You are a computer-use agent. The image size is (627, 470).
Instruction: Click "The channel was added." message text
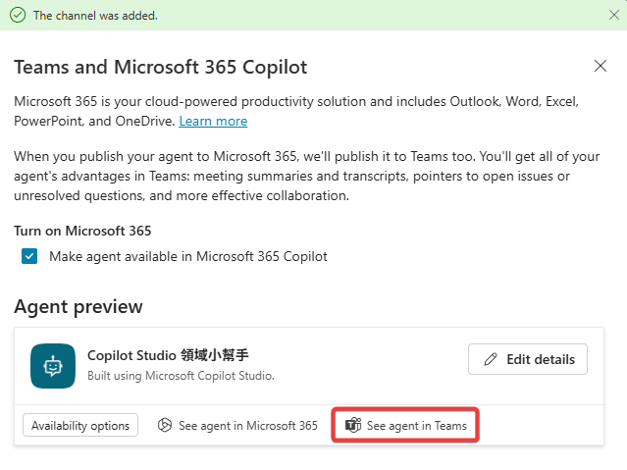[95, 16]
